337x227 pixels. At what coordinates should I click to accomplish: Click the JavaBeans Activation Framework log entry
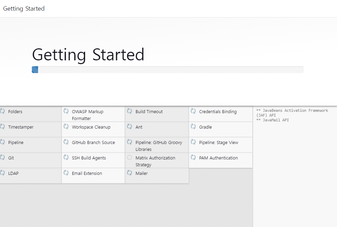292,113
